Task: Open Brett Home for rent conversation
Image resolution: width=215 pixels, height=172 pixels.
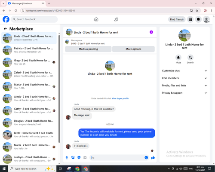Action: 29,135
